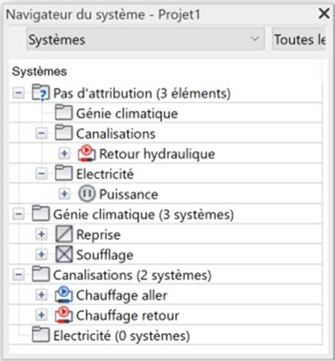
Task: Select Electricité (0 systèmes) row
Action: 166,335
